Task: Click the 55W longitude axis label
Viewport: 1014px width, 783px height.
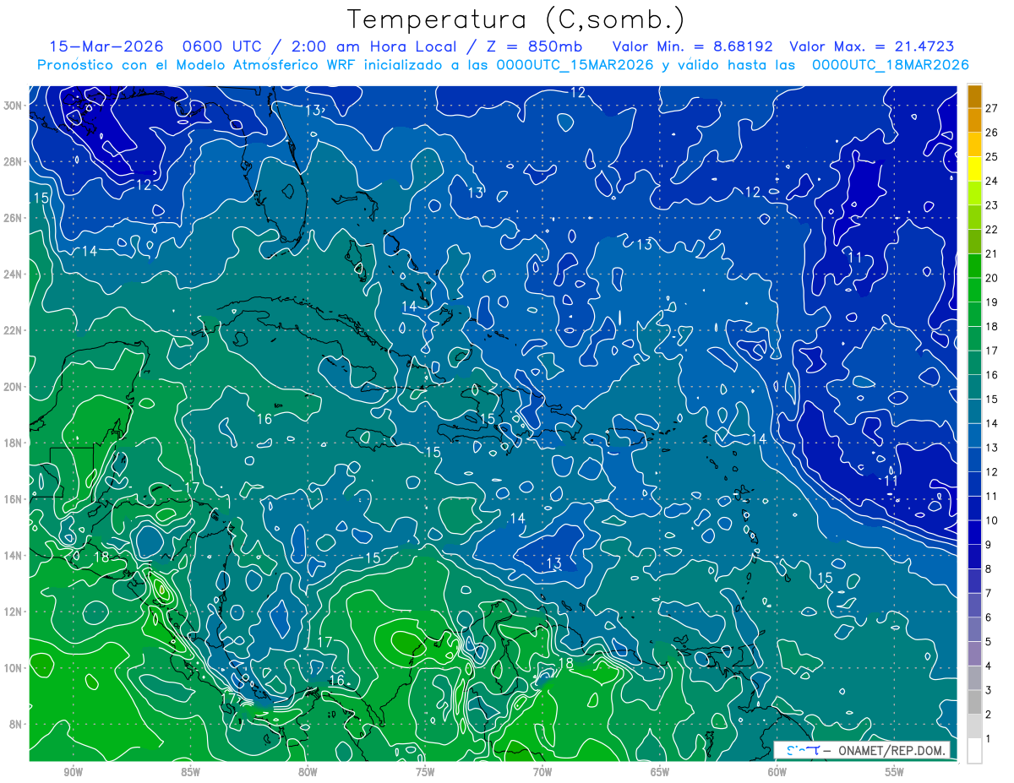Action: 895,771
